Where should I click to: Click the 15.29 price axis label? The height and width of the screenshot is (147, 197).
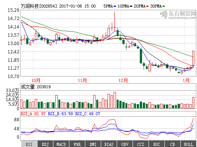(13, 10)
